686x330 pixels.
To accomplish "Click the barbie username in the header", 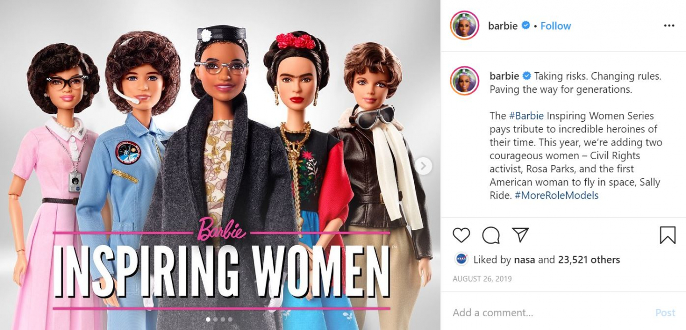I will point(503,26).
